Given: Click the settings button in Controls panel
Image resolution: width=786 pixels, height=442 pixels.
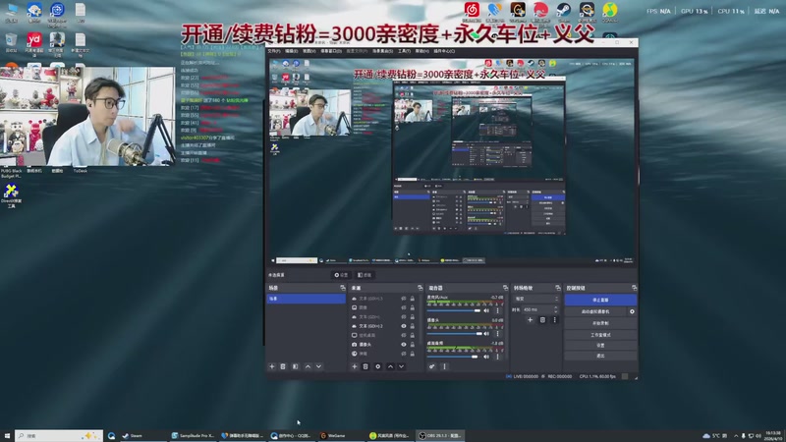Looking at the screenshot, I should 600,346.
